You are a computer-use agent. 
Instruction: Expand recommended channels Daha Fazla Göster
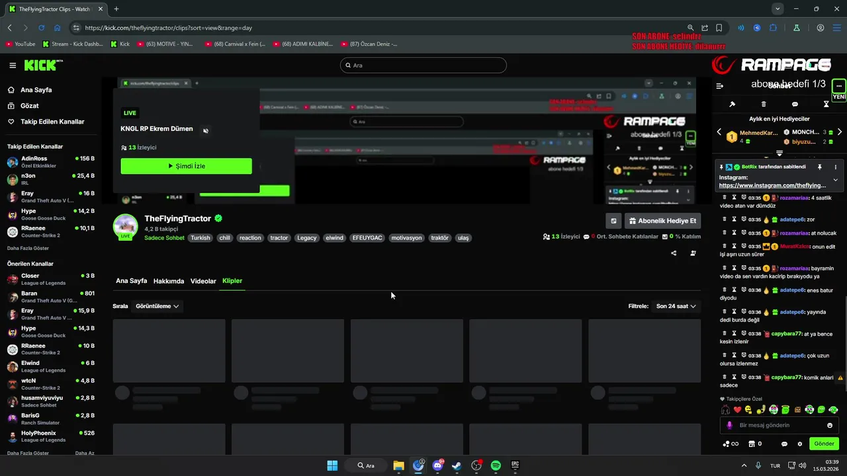[28, 454]
